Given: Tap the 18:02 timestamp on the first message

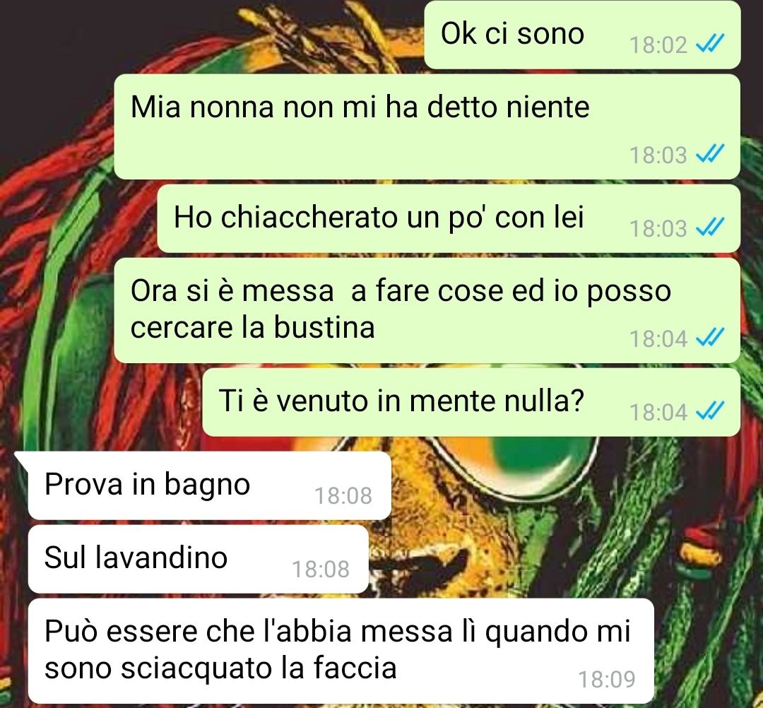Looking at the screenshot, I should (x=658, y=45).
